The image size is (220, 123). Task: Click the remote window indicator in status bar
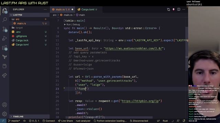(x=3, y=121)
